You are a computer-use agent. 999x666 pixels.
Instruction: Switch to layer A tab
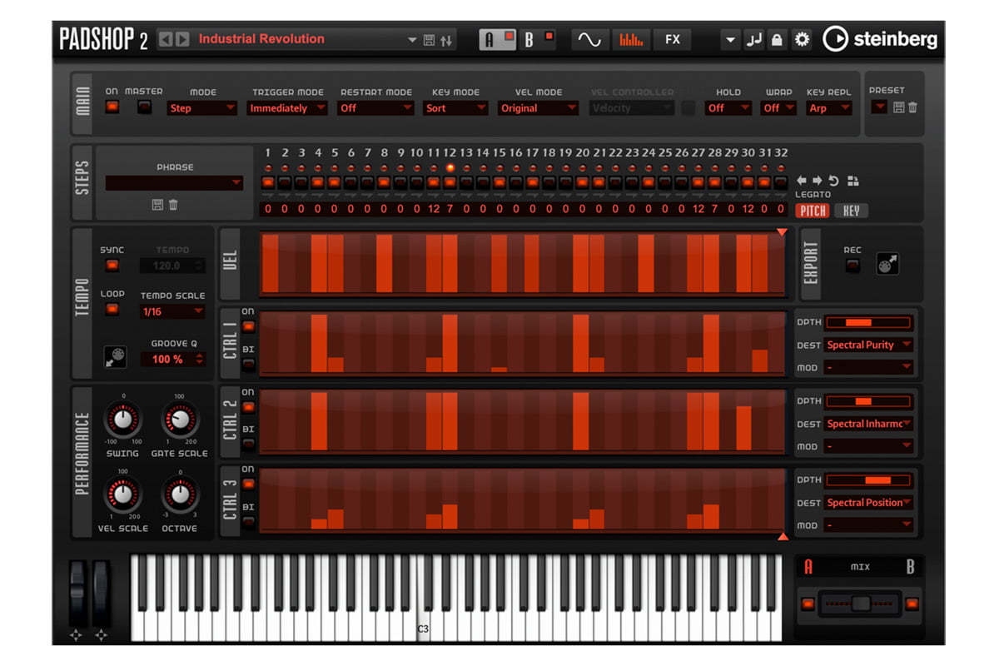[498, 39]
